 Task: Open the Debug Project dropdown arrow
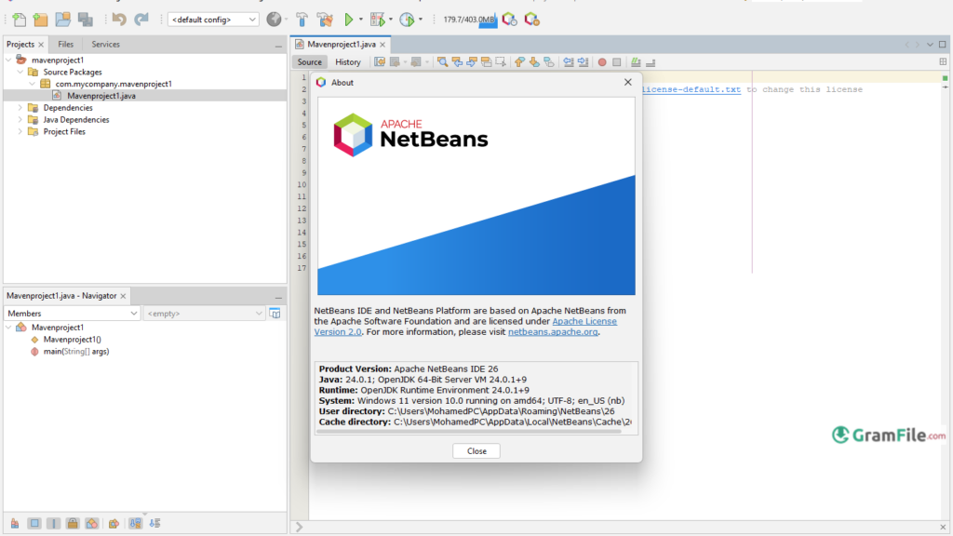tap(391, 20)
